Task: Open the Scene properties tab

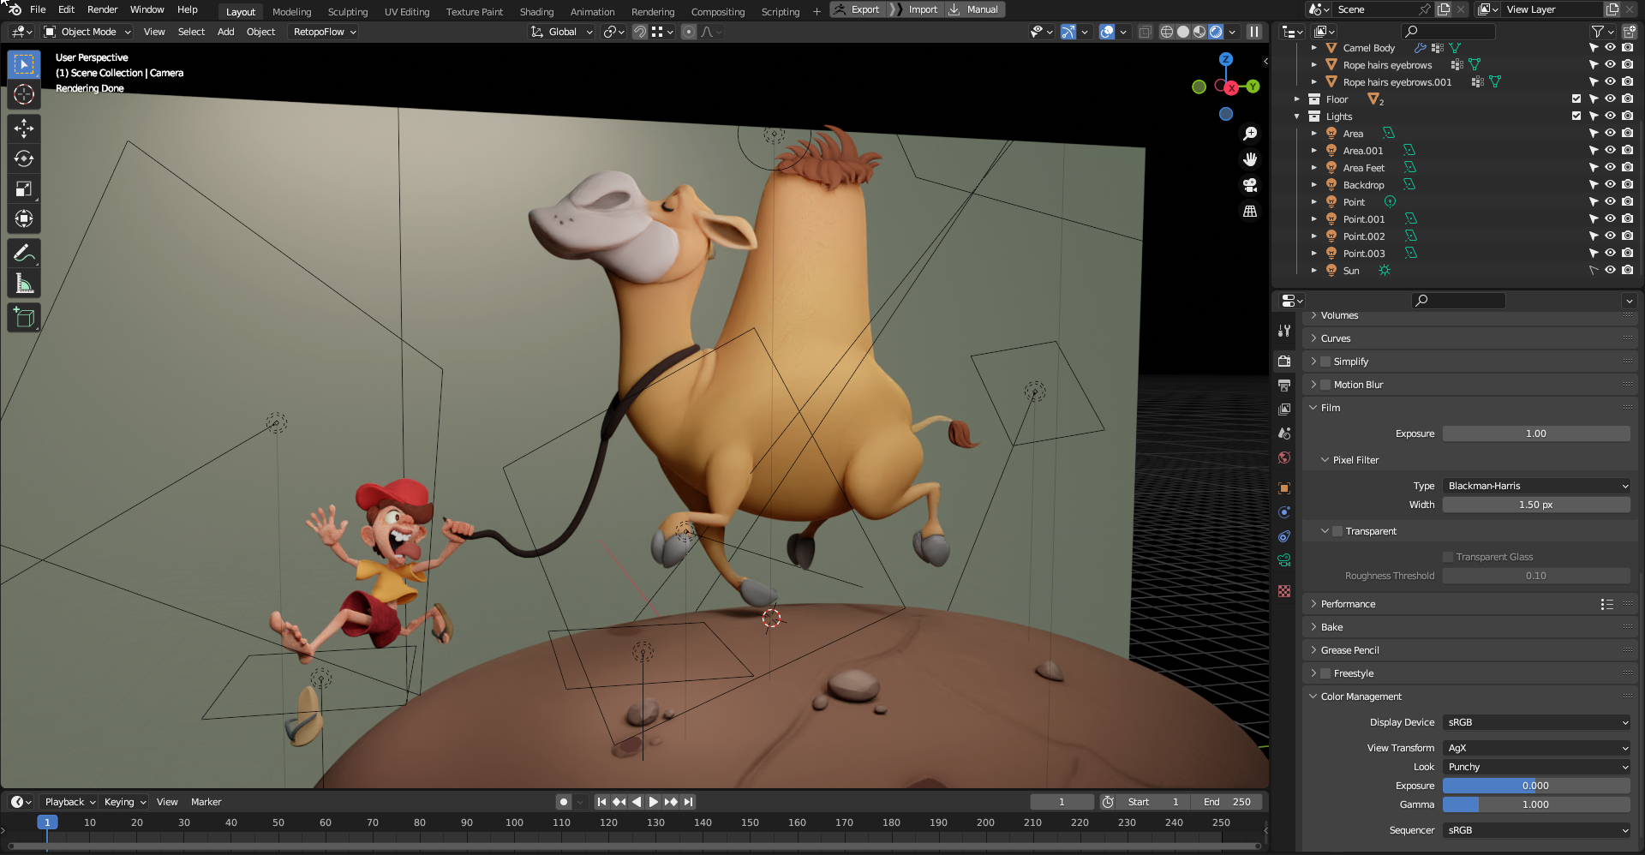Action: pyautogui.click(x=1284, y=433)
